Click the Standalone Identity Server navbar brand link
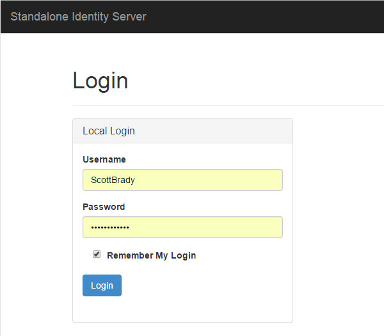This screenshot has height=336, width=384. coord(78,17)
